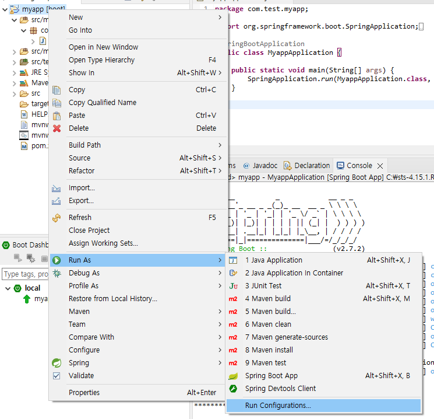Open the Compare With submenu
This screenshot has width=434, height=419.
(139, 337)
